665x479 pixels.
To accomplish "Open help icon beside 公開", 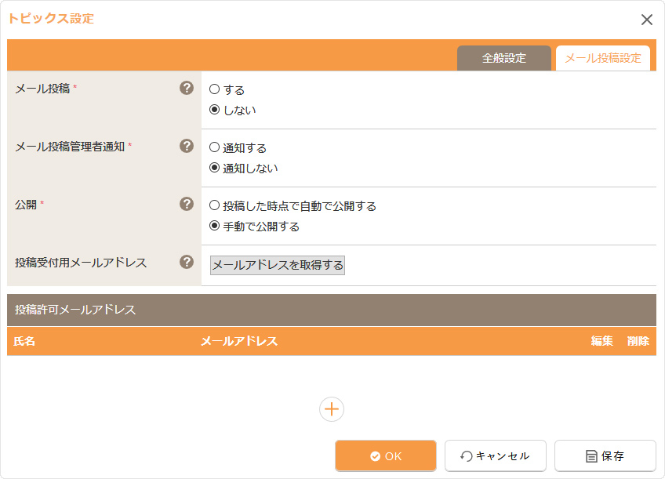I will click(x=187, y=204).
